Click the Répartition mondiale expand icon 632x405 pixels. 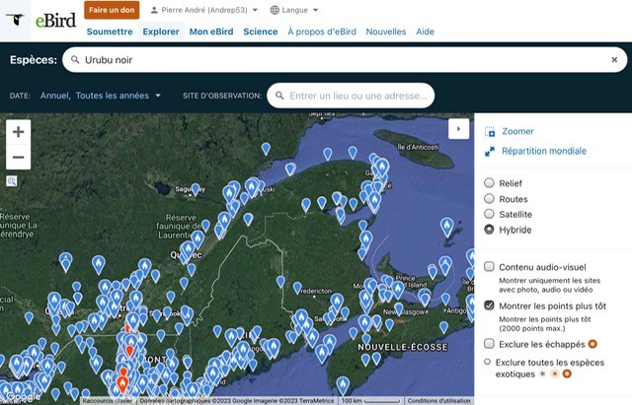click(490, 152)
